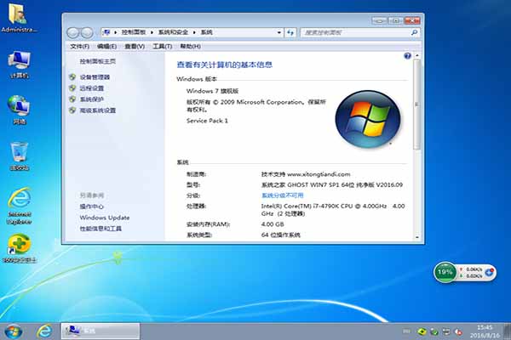
Task: Click the Forward navigation button
Action: coord(87,32)
